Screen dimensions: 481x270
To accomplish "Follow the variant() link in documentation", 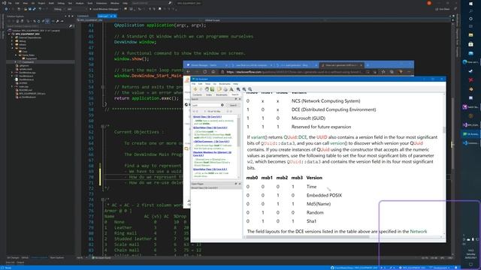I will pyautogui.click(x=259, y=137).
